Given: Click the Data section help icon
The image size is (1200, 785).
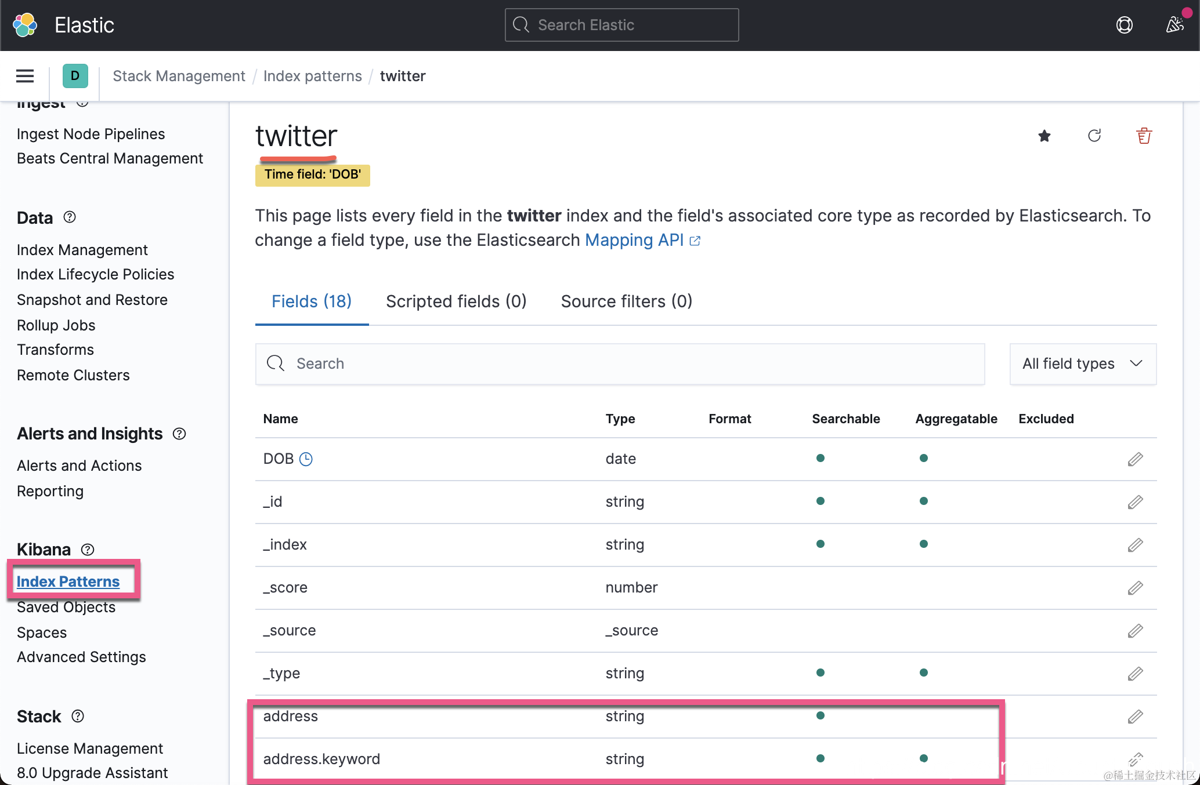Looking at the screenshot, I should tap(70, 217).
